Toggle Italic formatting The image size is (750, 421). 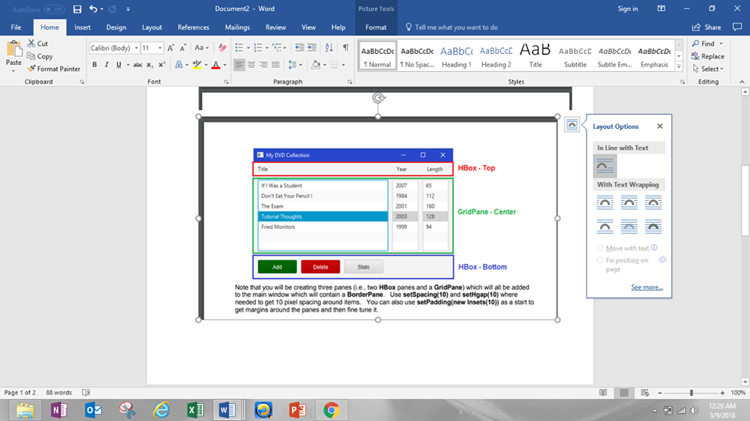[x=106, y=65]
